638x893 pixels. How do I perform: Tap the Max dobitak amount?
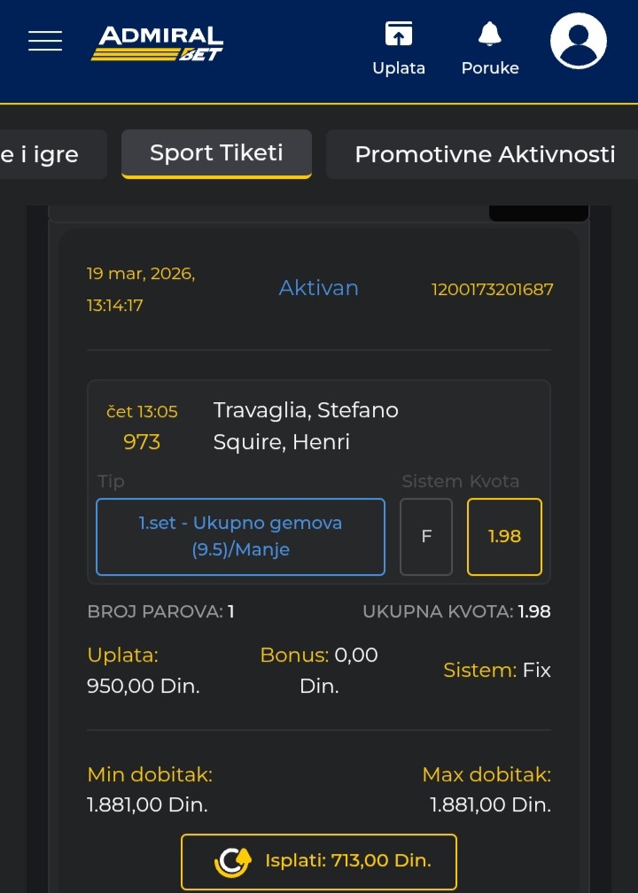[x=490, y=805]
